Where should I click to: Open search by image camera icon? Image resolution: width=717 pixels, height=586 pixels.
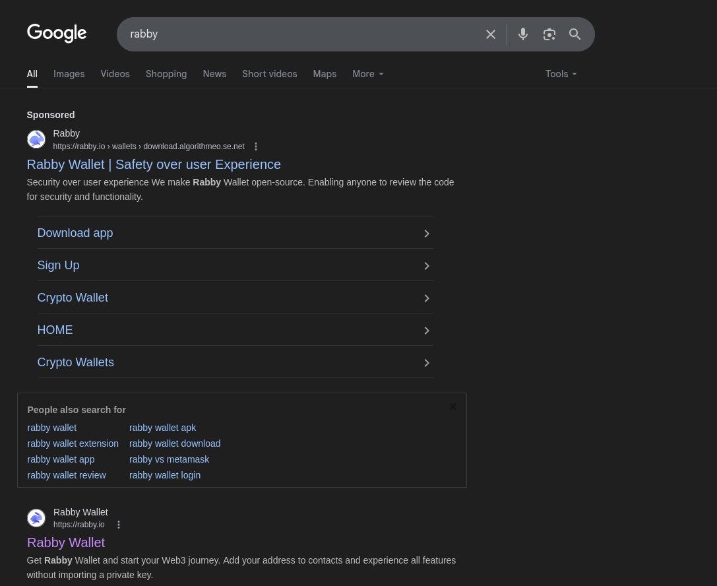[x=549, y=34]
